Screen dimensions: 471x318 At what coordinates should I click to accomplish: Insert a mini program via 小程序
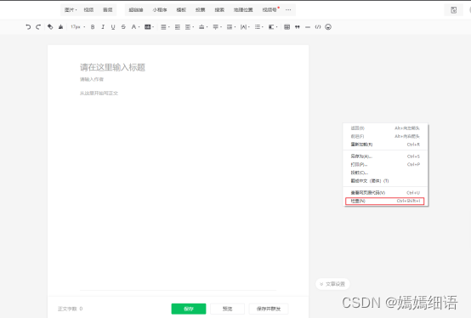[x=160, y=10]
